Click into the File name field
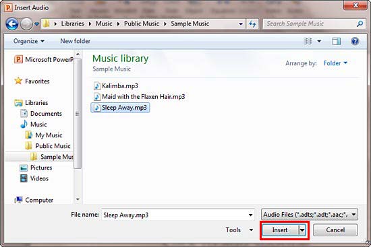 pyautogui.click(x=175, y=215)
